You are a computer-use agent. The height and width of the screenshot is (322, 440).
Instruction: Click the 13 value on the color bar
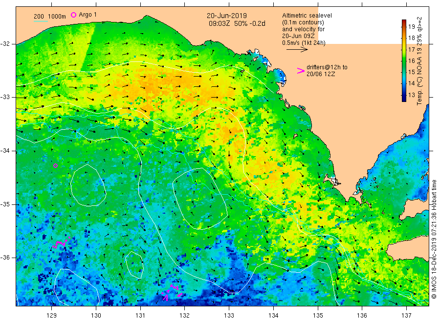pos(411,95)
